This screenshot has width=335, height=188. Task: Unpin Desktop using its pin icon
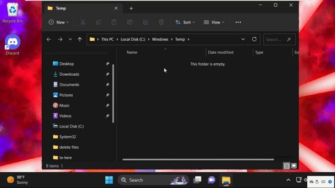pos(107,64)
